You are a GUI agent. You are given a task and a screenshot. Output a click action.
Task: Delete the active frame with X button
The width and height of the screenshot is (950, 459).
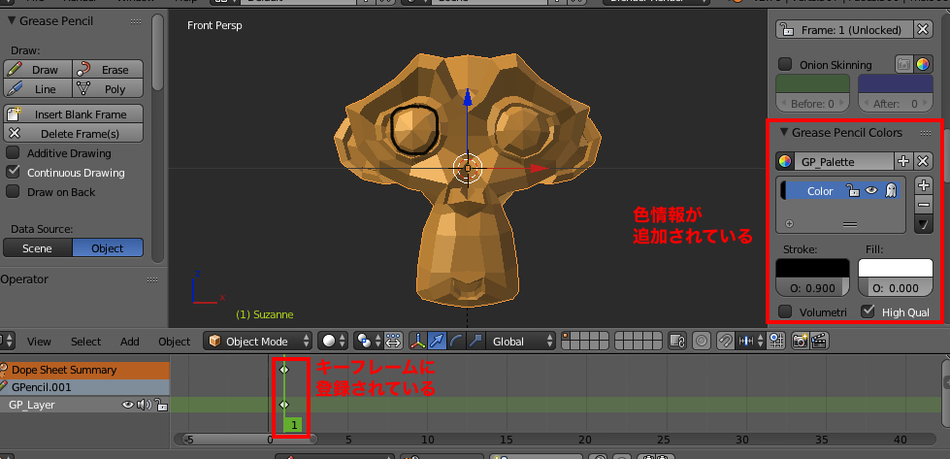(922, 30)
